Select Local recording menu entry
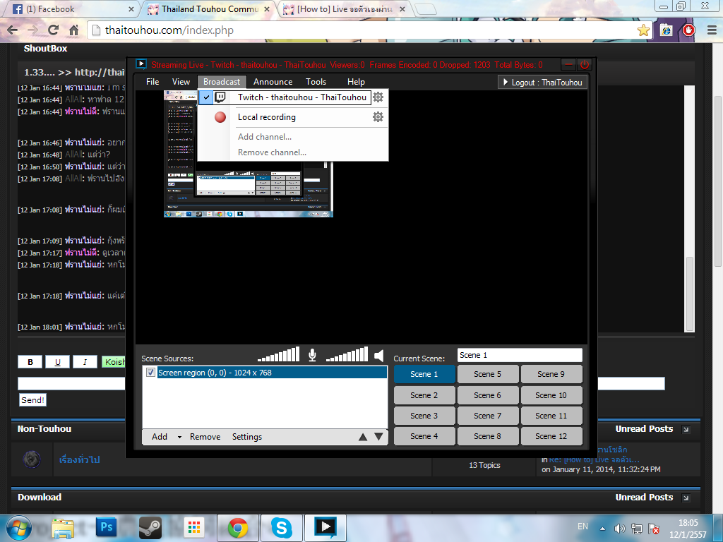The height and width of the screenshot is (542, 723). pyautogui.click(x=293, y=117)
